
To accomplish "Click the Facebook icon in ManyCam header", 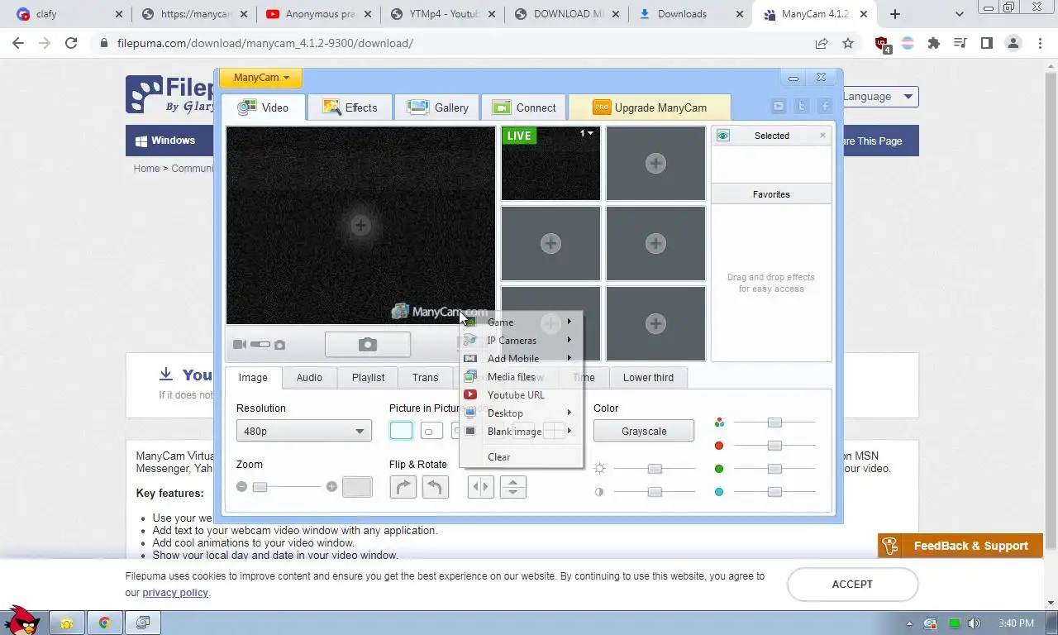I will pos(825,106).
